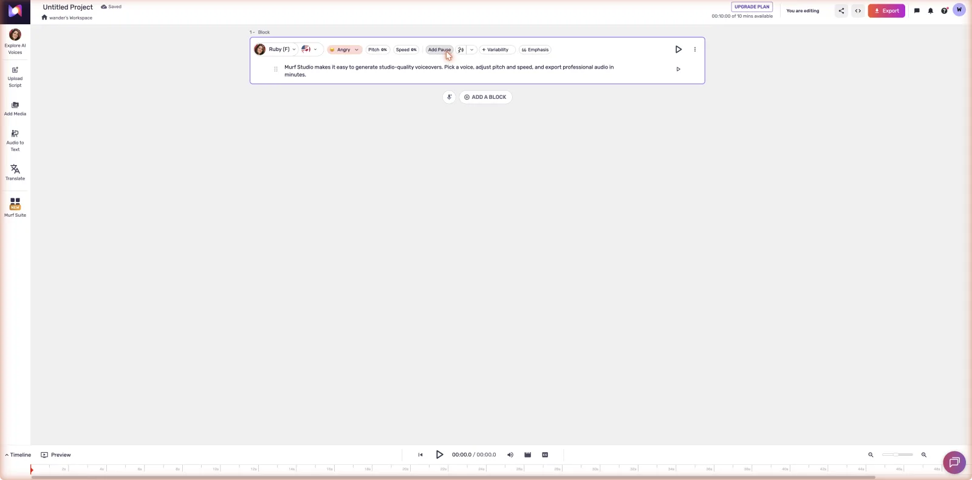Click the Export button
Image resolution: width=972 pixels, height=480 pixels.
(886, 11)
